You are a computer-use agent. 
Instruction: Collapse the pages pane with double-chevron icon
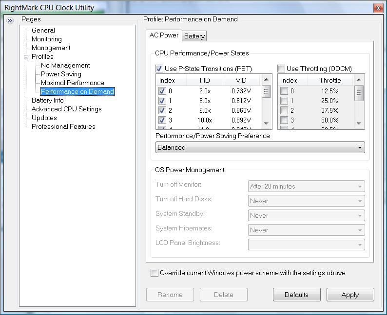pyautogui.click(x=10, y=21)
